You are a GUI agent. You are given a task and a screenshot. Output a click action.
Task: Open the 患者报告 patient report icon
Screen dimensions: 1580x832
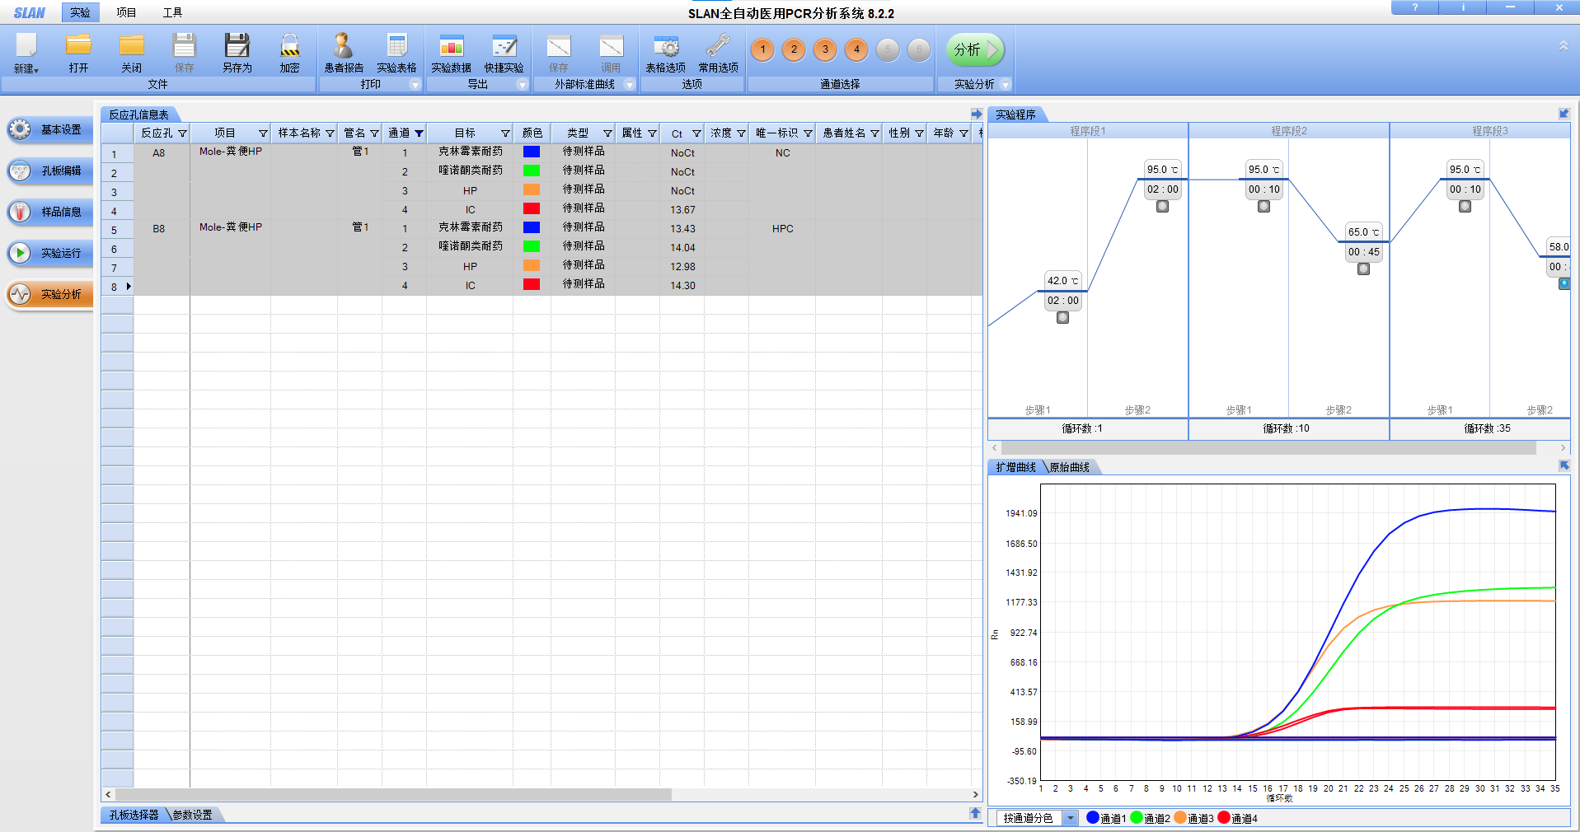pos(343,47)
